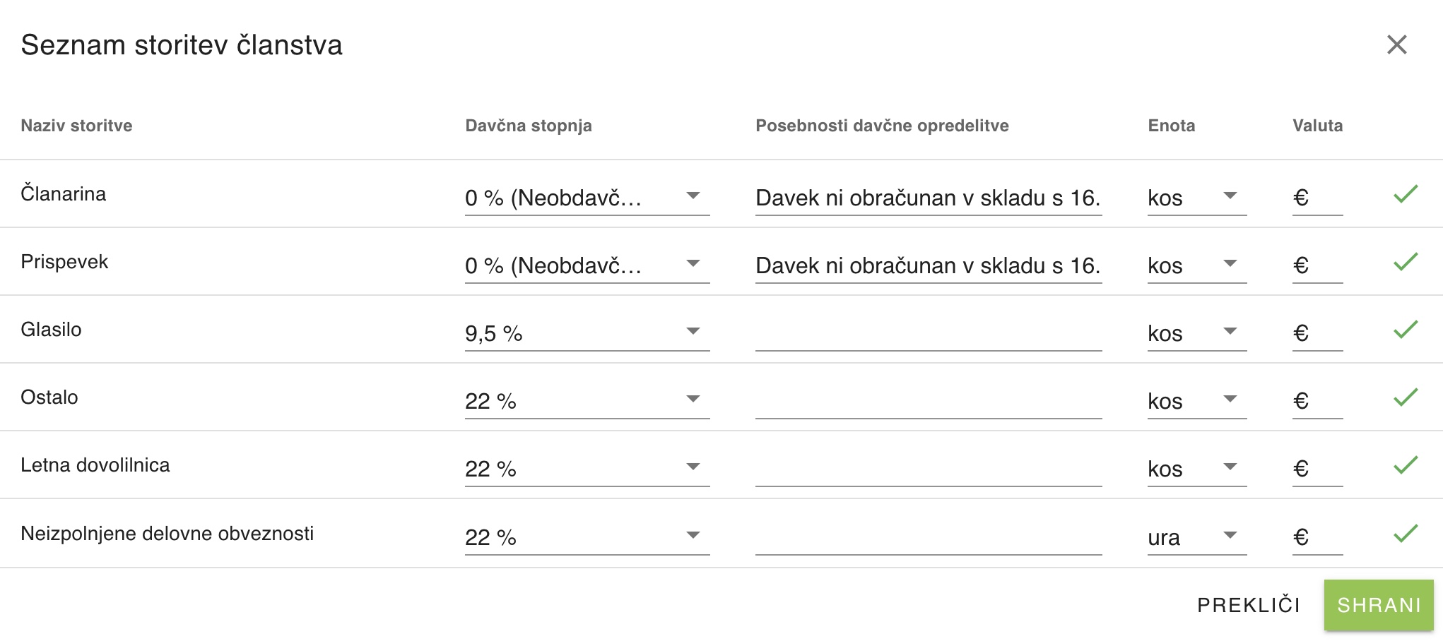Click checkmark for Neizpolnjene delovne obveznosti

point(1406,534)
